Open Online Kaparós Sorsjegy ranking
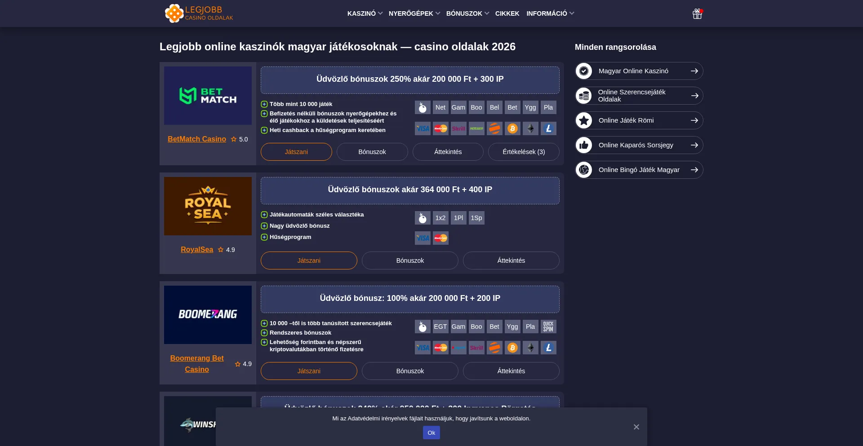The image size is (863, 446). point(639,145)
